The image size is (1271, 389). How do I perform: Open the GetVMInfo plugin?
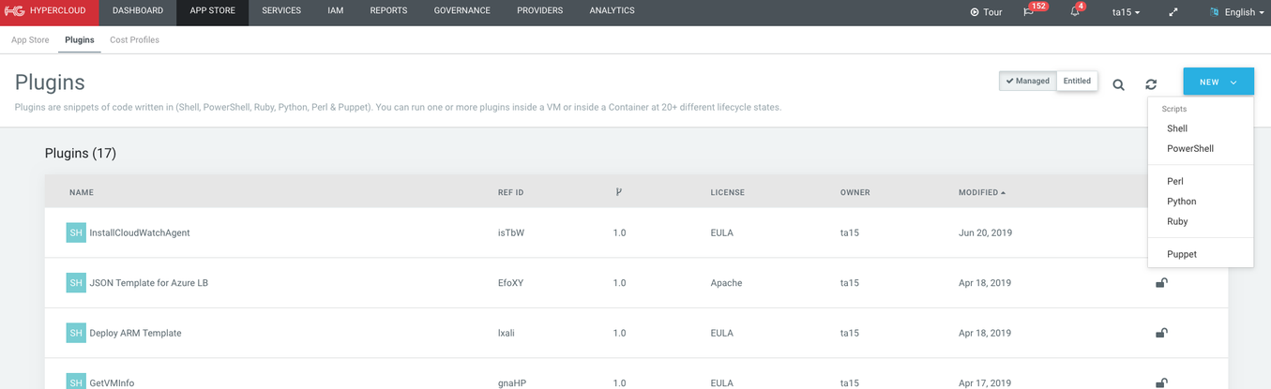point(112,382)
